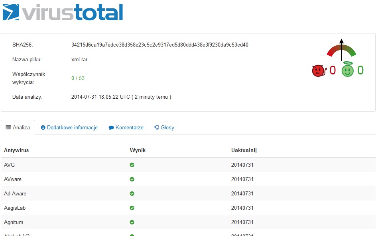Screen dimensions: 376x236
Task: Click the info icon beside Dodatkowe informacje
Action: pyautogui.click(x=43, y=128)
